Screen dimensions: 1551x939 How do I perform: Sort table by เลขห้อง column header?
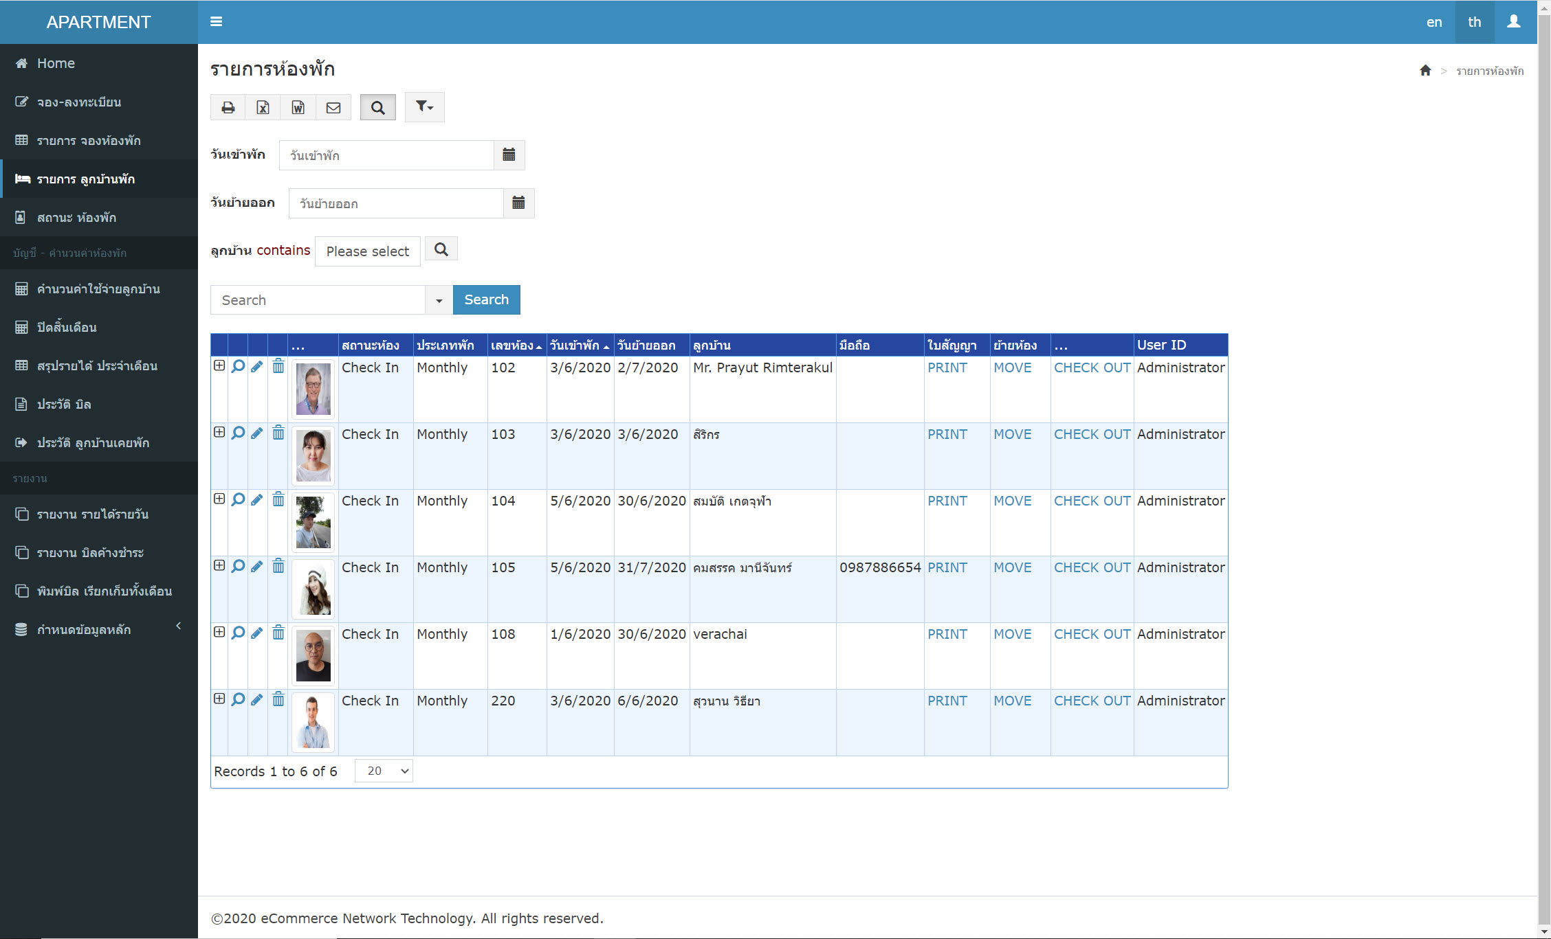516,345
